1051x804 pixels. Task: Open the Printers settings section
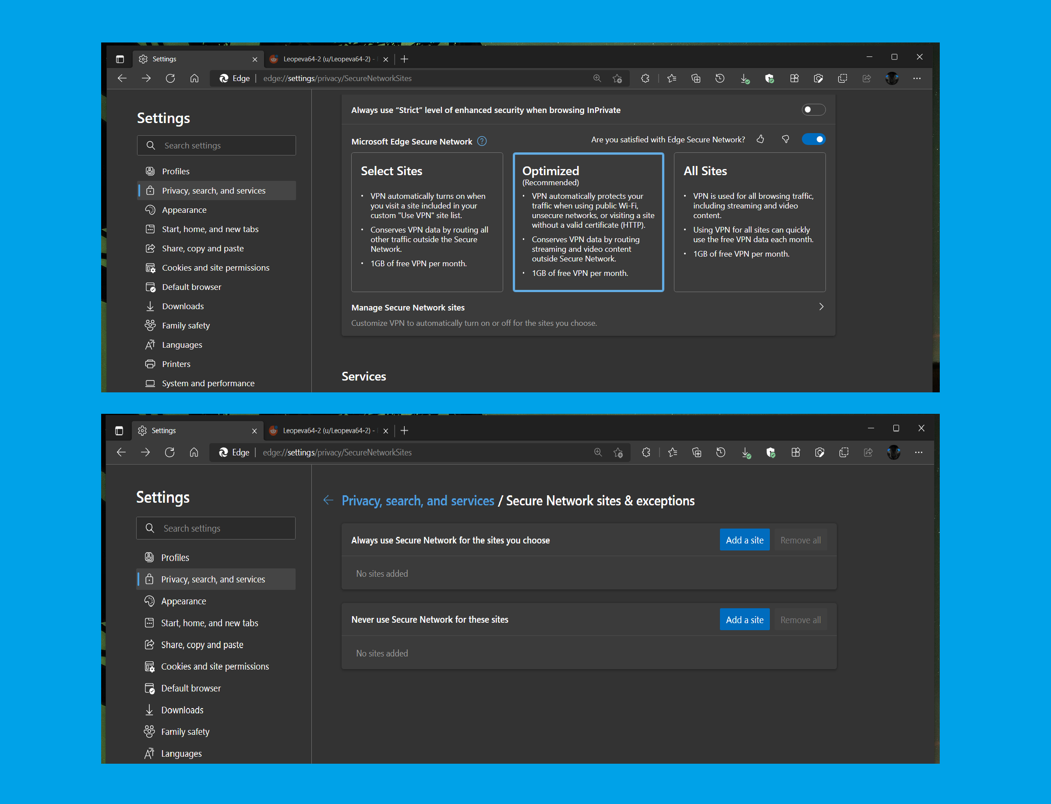tap(176, 364)
